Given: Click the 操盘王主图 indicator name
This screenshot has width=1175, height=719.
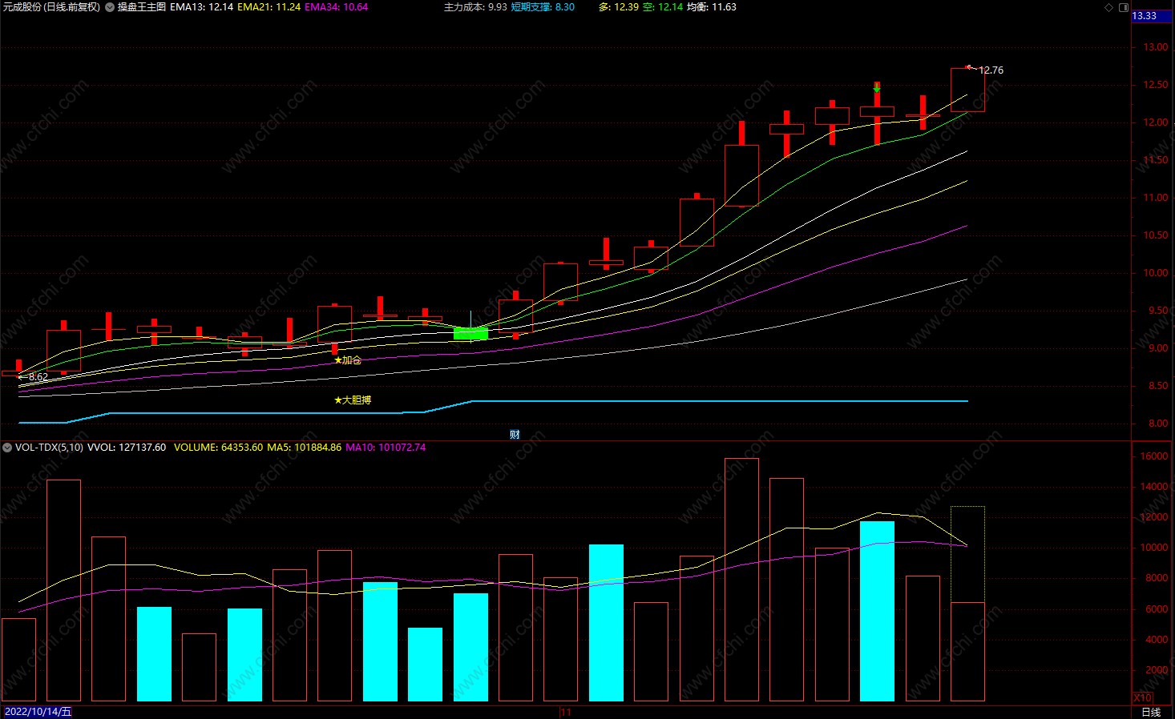Looking at the screenshot, I should point(142,7).
